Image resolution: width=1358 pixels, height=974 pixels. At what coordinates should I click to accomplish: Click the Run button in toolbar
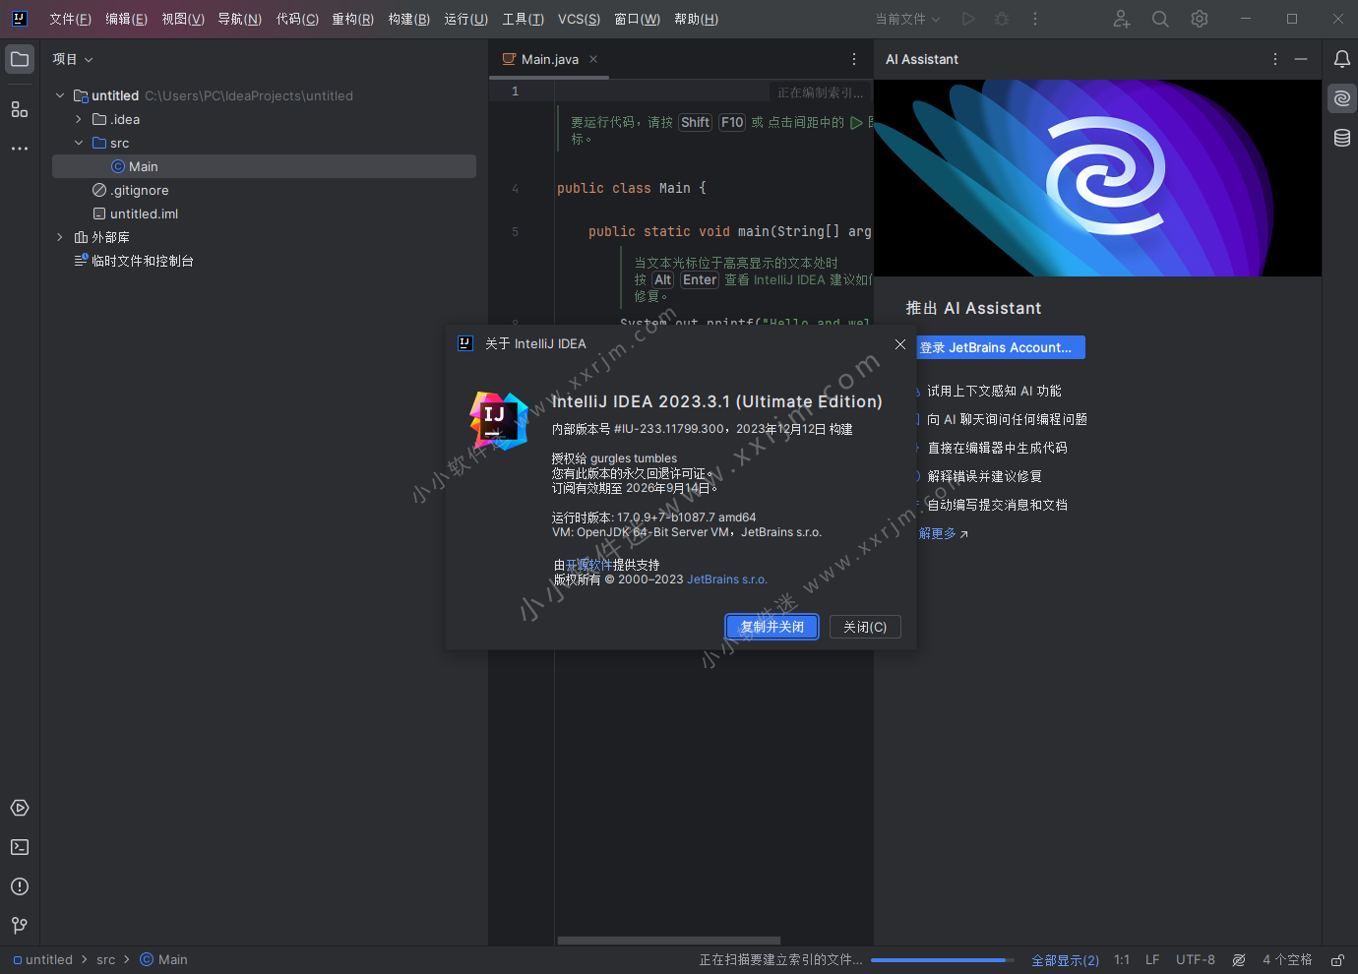coord(968,19)
